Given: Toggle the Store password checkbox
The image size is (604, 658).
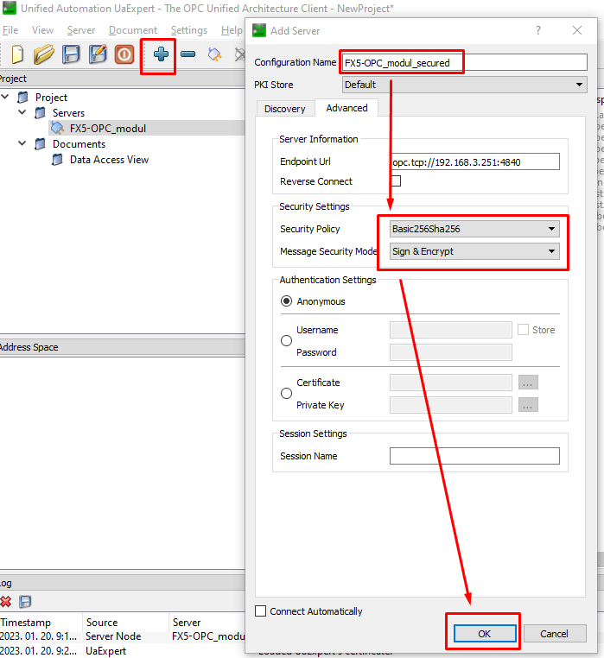Looking at the screenshot, I should pyautogui.click(x=523, y=330).
